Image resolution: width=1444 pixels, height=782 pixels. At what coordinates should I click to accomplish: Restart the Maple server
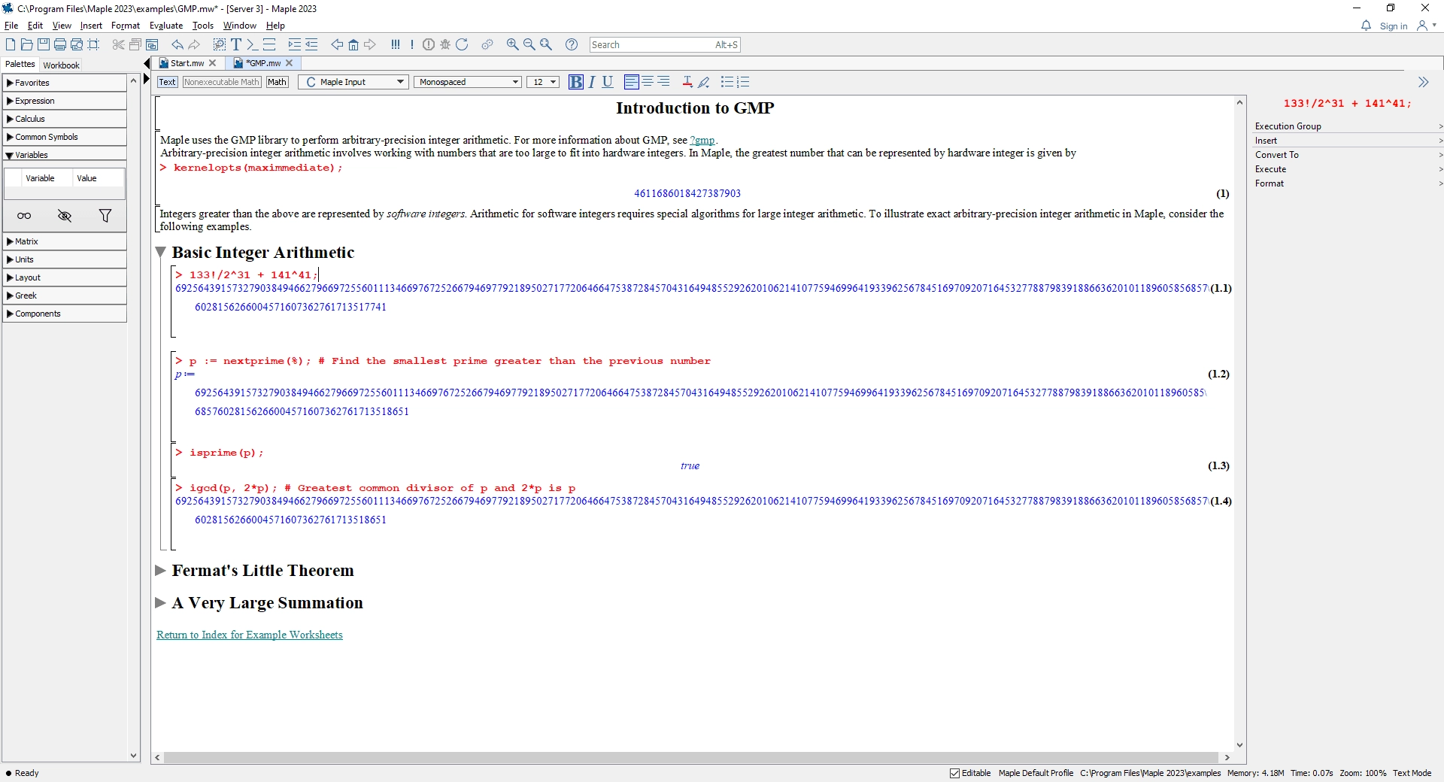(x=462, y=44)
